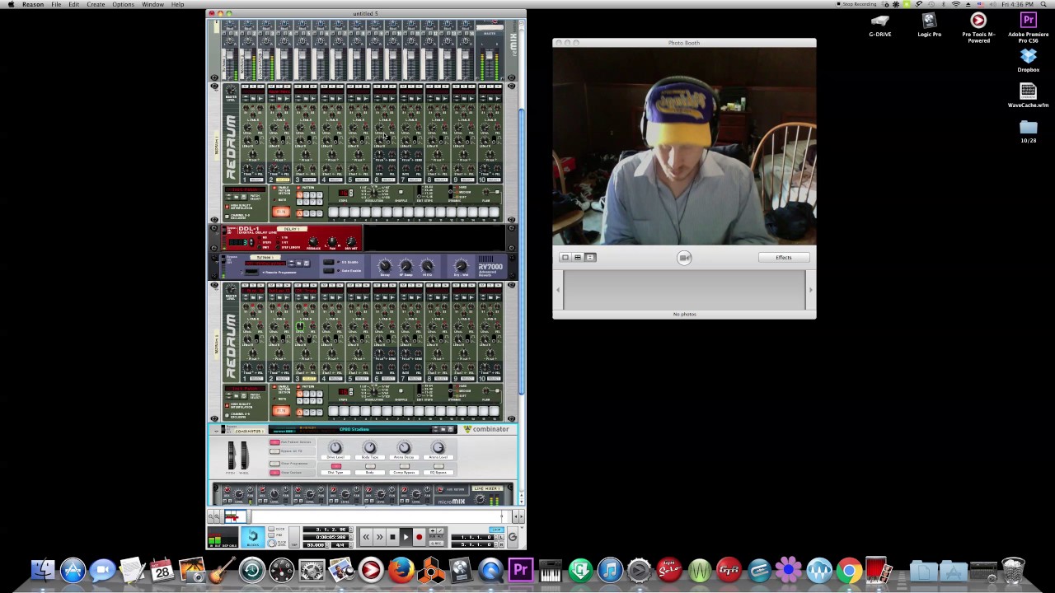
Task: Toggle Show Programmer on the Combinator
Action: point(274,464)
